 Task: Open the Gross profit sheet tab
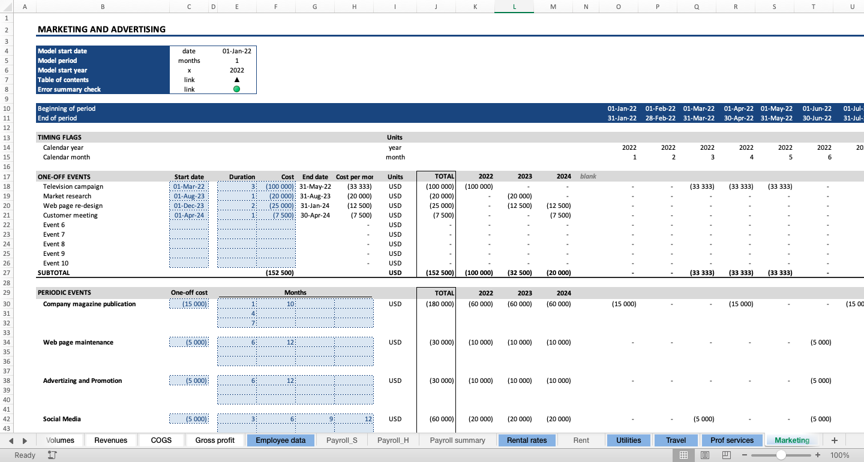click(215, 440)
